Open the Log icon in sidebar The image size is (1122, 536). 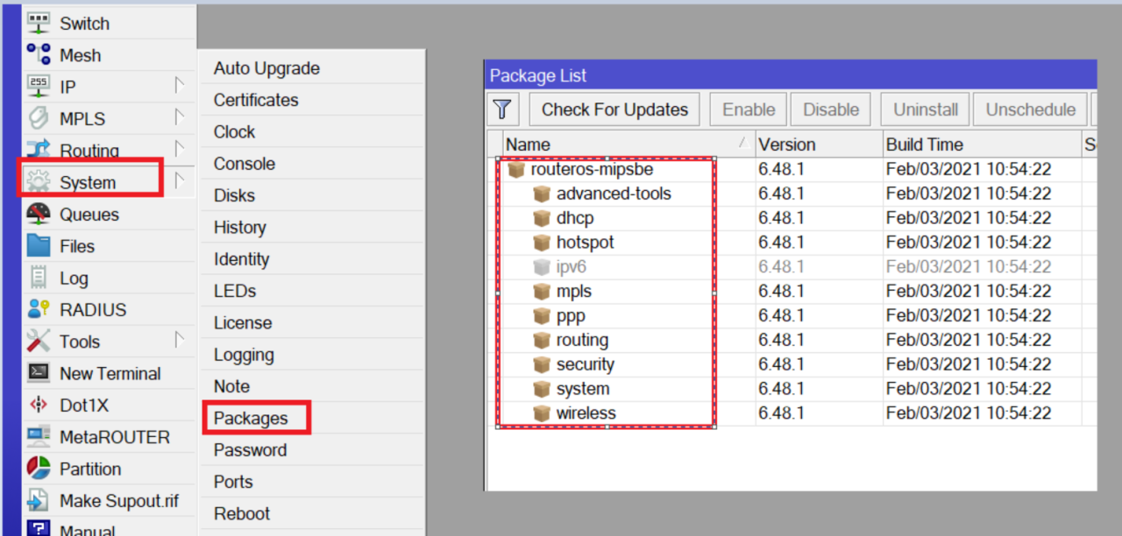coord(39,278)
